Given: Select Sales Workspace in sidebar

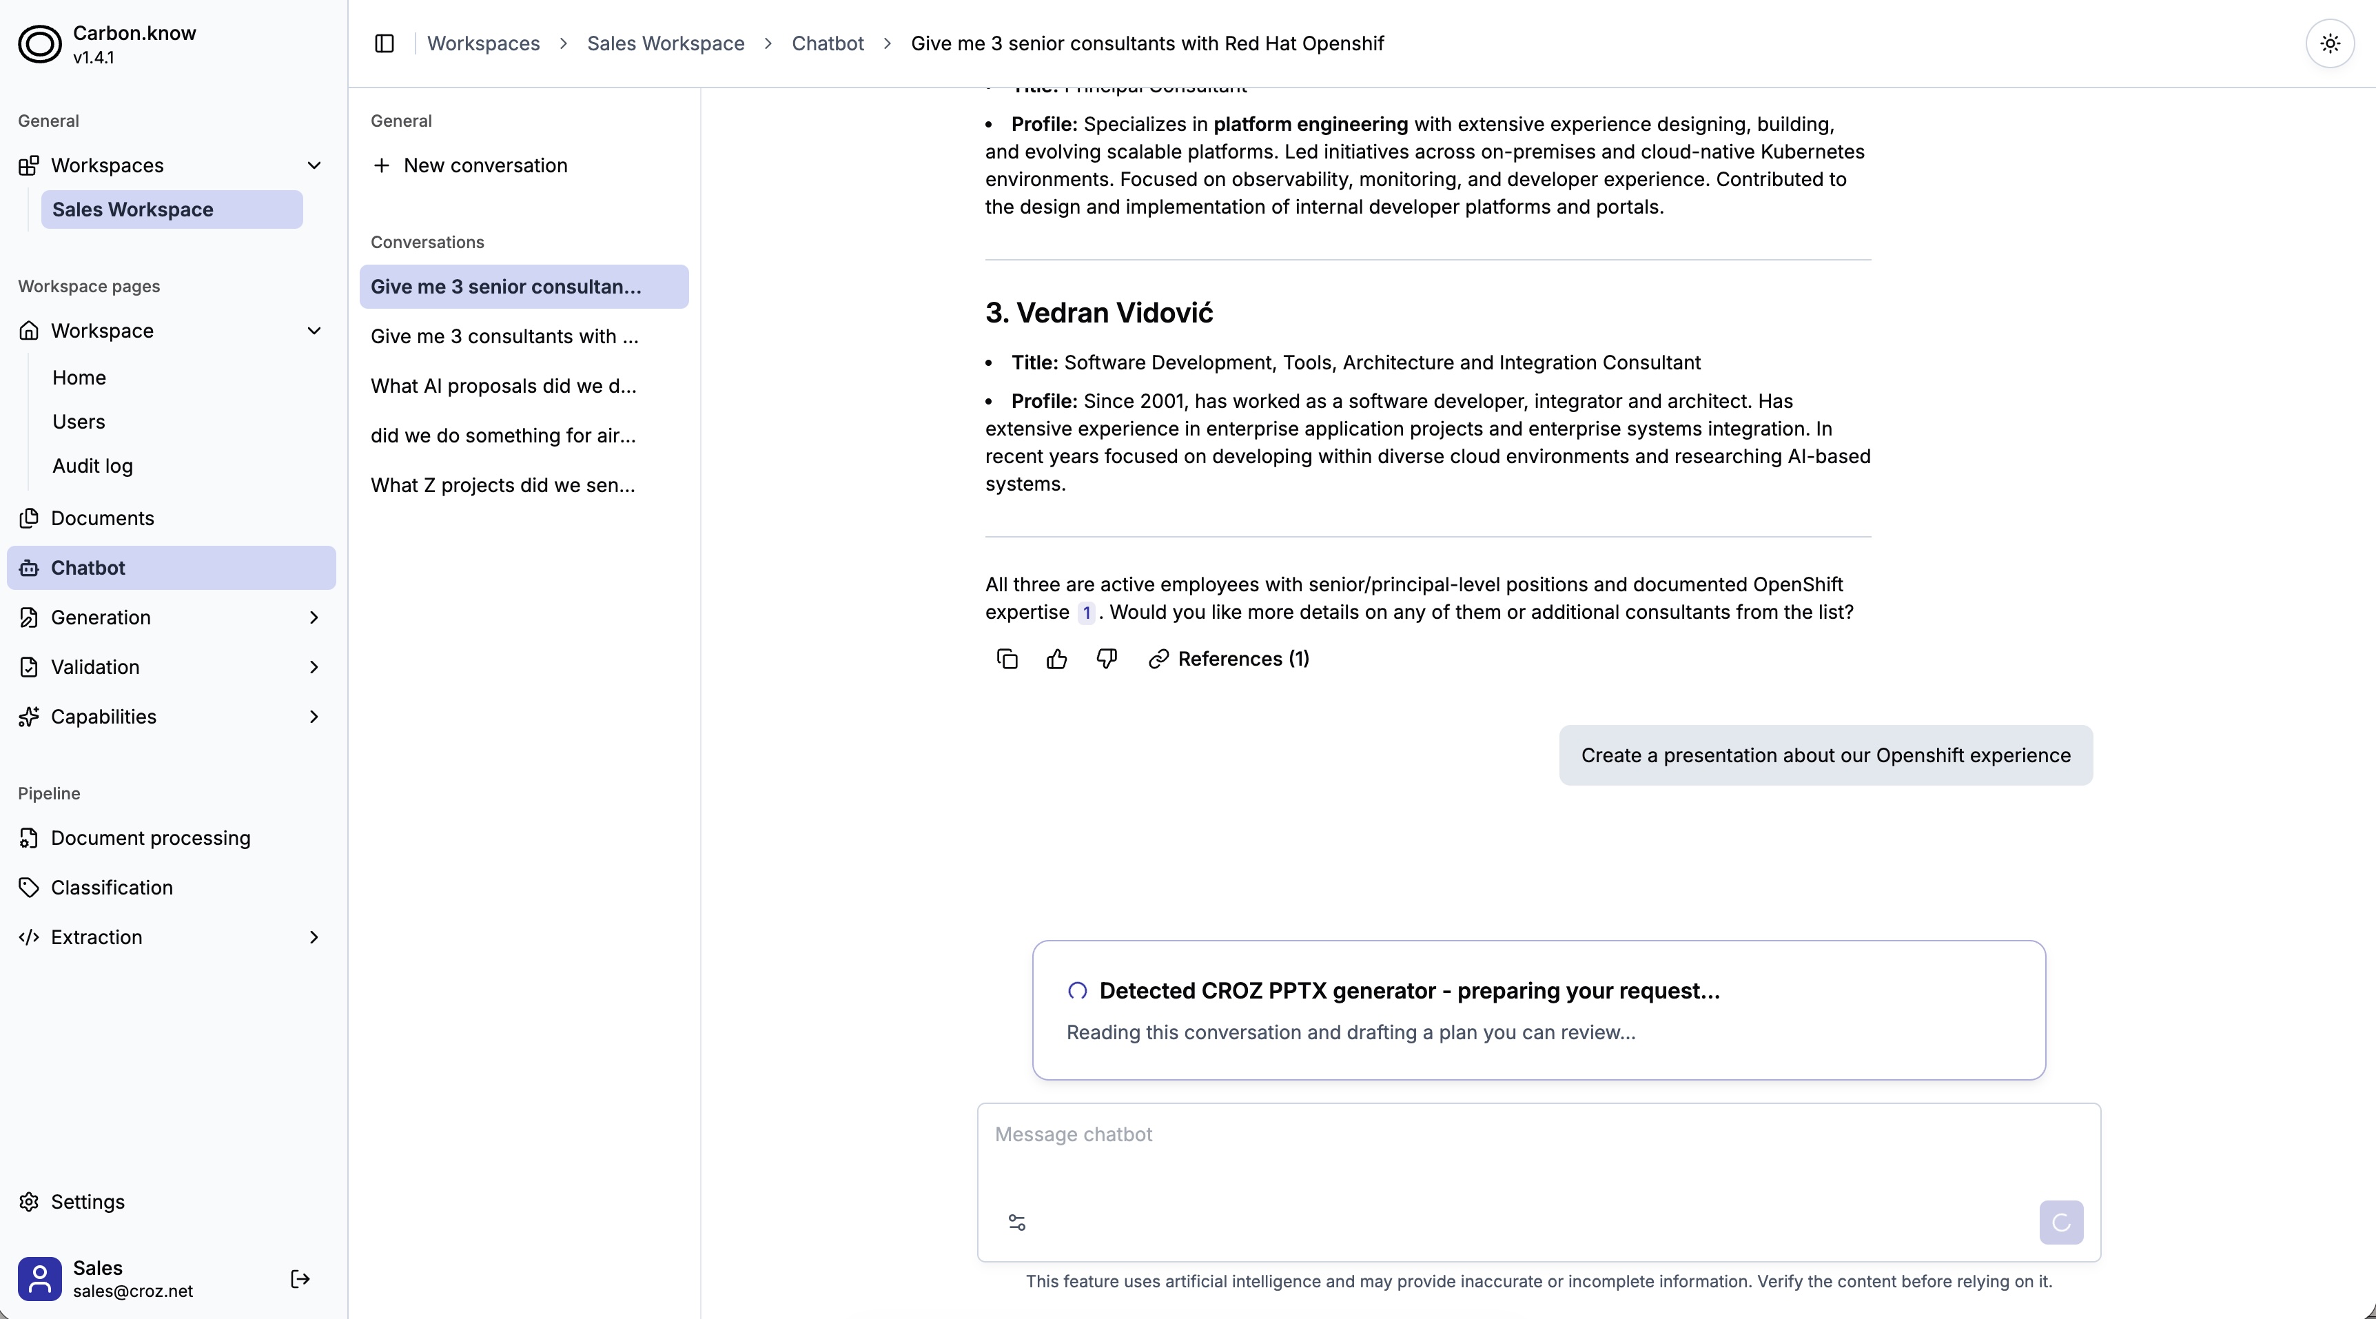Looking at the screenshot, I should 172,209.
